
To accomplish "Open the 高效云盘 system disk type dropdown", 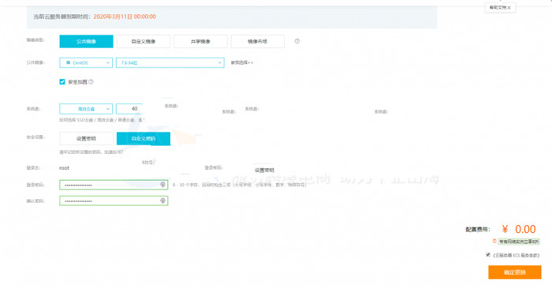I will point(86,109).
